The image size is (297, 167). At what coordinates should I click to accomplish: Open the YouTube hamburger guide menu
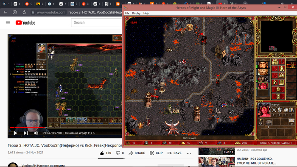tap(8, 23)
